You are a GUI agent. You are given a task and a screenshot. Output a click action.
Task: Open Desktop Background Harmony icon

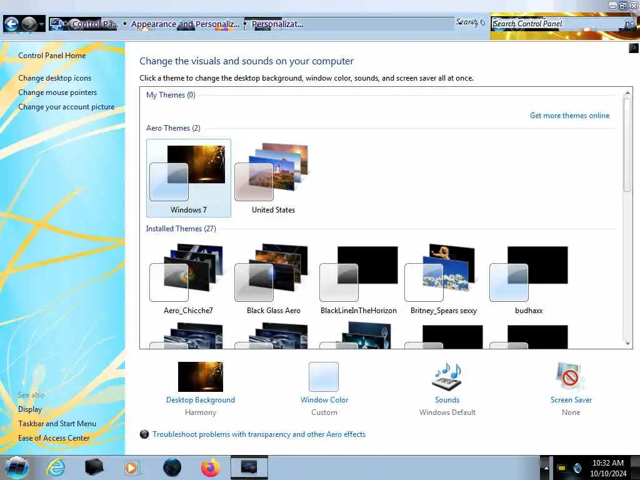pyautogui.click(x=201, y=376)
